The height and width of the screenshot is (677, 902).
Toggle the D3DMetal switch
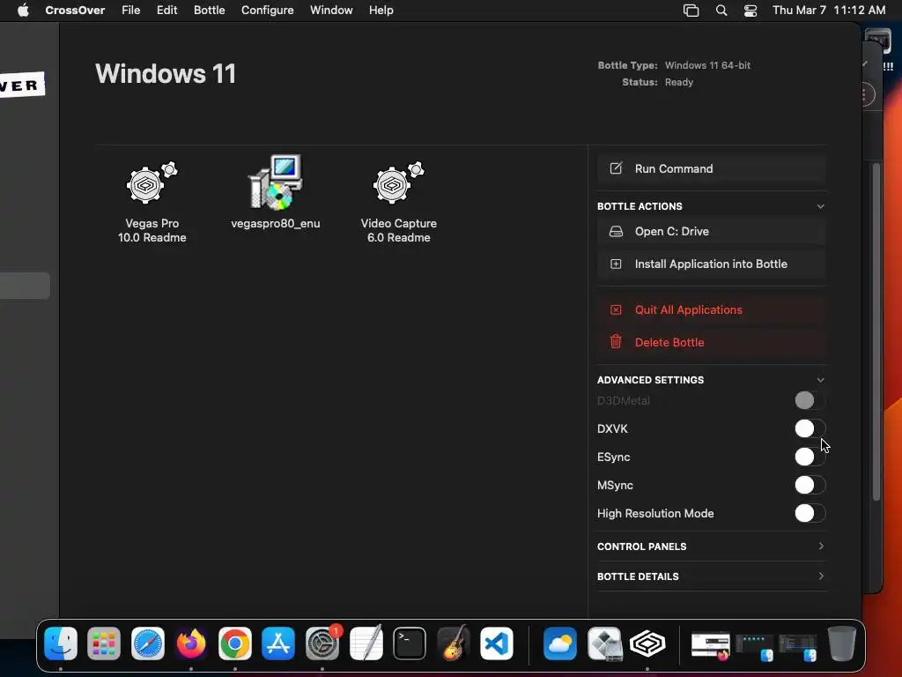tap(810, 400)
